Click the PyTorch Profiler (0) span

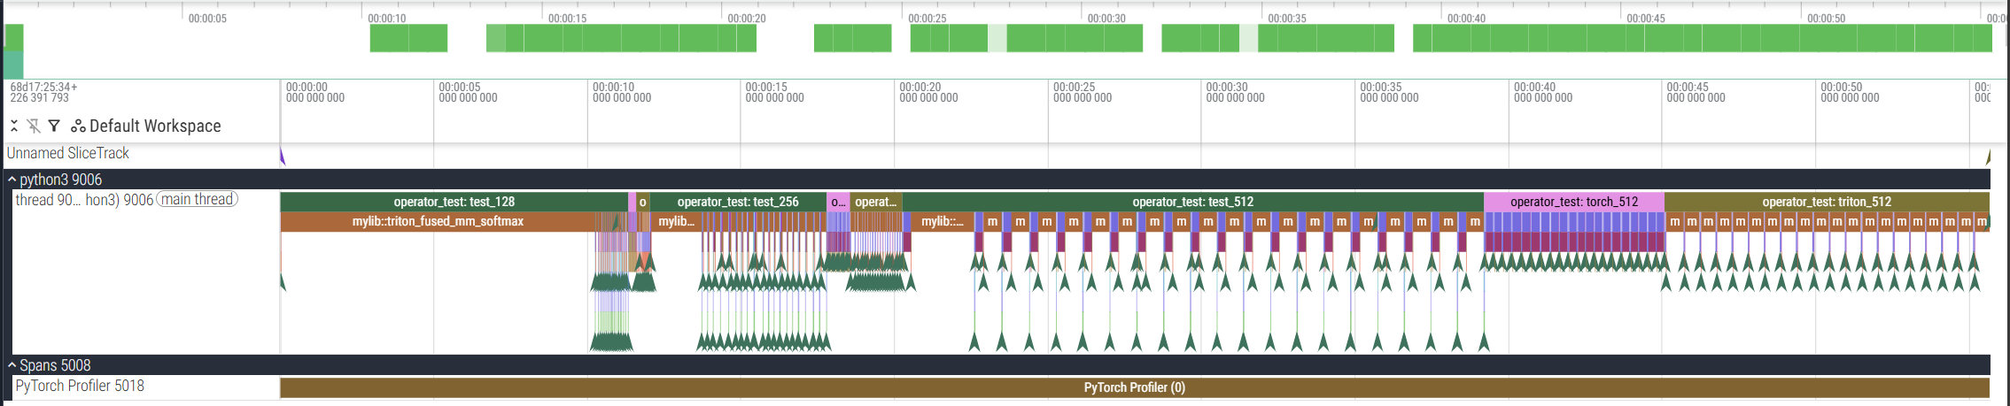tap(1134, 387)
